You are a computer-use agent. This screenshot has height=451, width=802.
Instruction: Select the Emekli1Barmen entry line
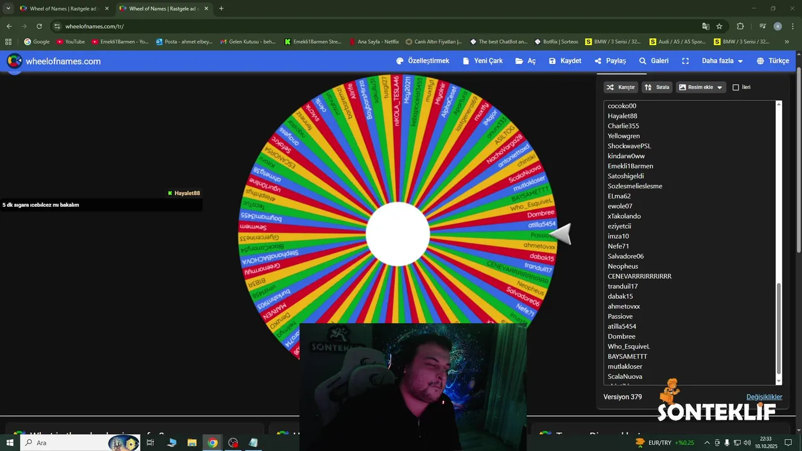click(x=630, y=166)
